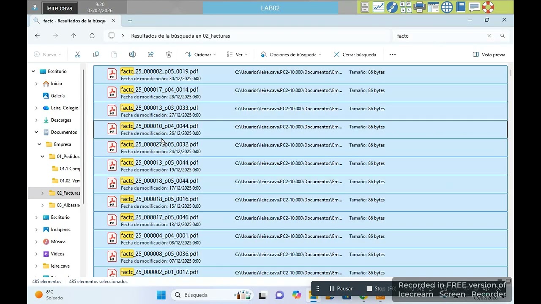This screenshot has width=541, height=304.
Task: Open leire.cava folder in the sidebar
Action: [x=56, y=266]
